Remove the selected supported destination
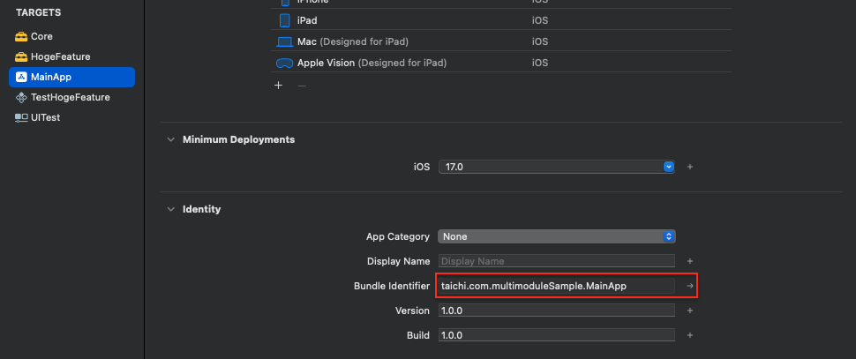 pos(302,85)
